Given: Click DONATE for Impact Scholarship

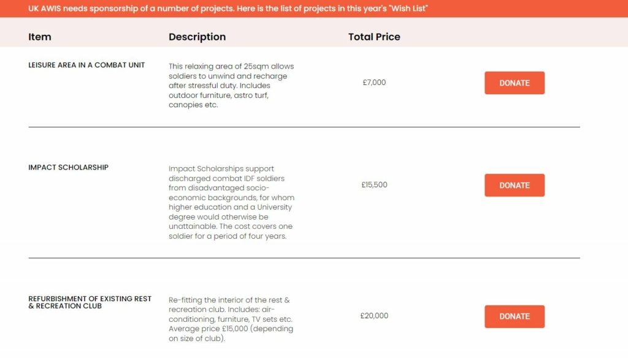Looking at the screenshot, I should click(x=515, y=185).
